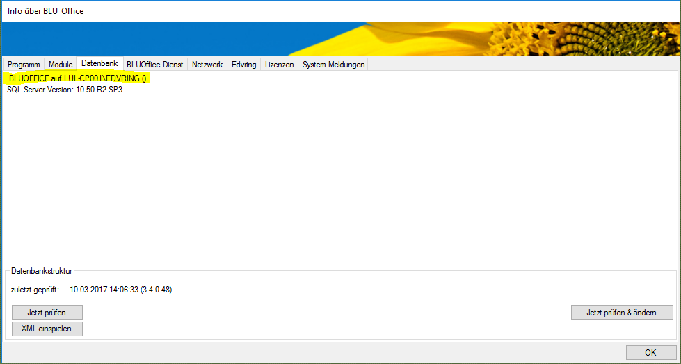Select the Datenbank tab
The image size is (681, 364).
pyautogui.click(x=99, y=63)
